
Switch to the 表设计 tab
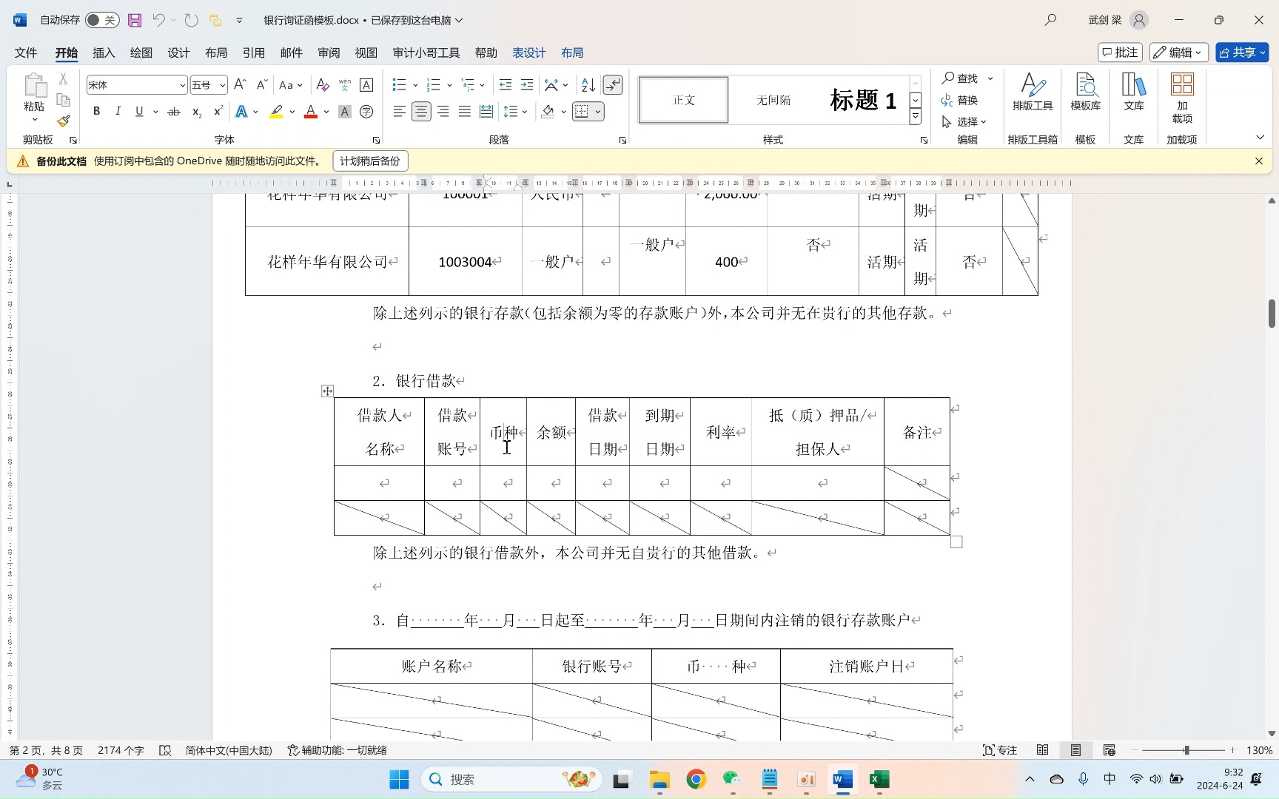(529, 53)
